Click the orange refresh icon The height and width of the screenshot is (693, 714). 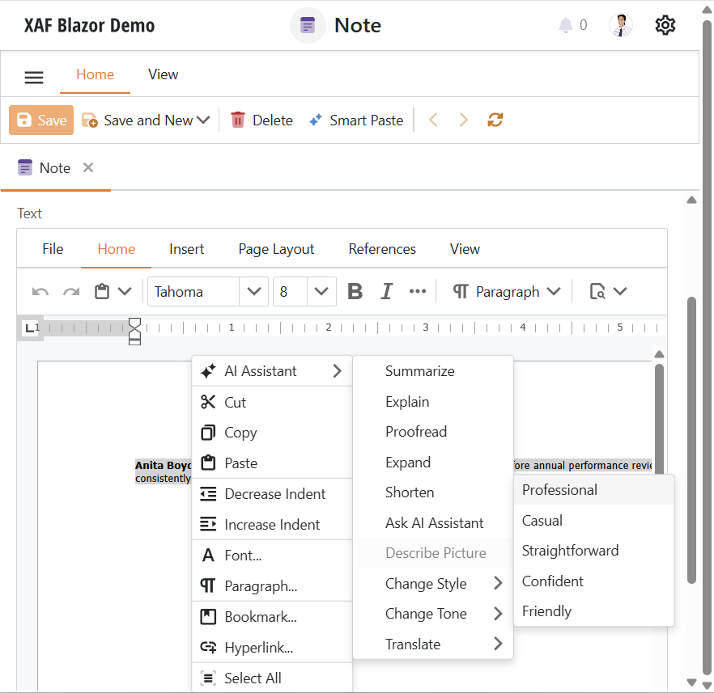pyautogui.click(x=495, y=120)
